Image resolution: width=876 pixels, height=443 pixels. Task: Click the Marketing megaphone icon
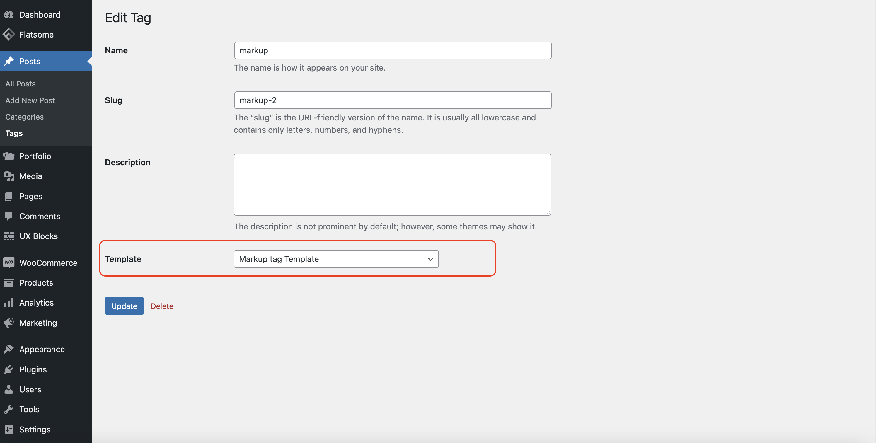[9, 323]
